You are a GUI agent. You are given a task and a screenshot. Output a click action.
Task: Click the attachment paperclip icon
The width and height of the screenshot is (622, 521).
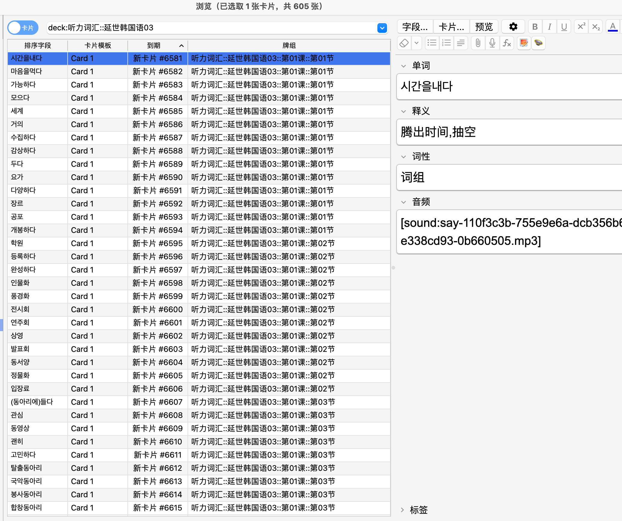[478, 43]
